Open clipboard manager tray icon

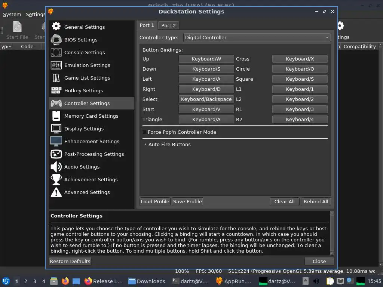tap(330, 281)
